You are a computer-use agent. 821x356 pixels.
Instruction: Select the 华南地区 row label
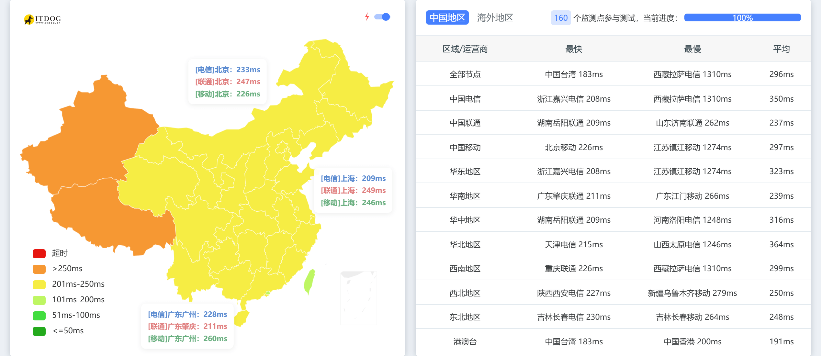point(465,196)
